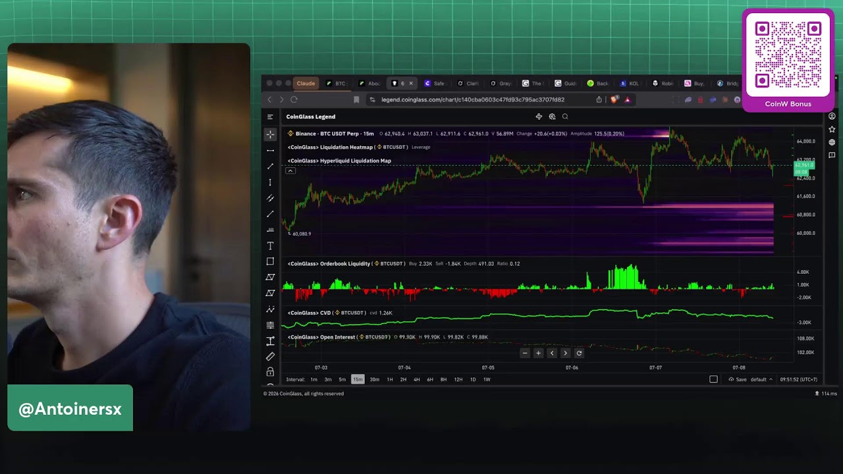Set interval to 3m

[x=328, y=379]
